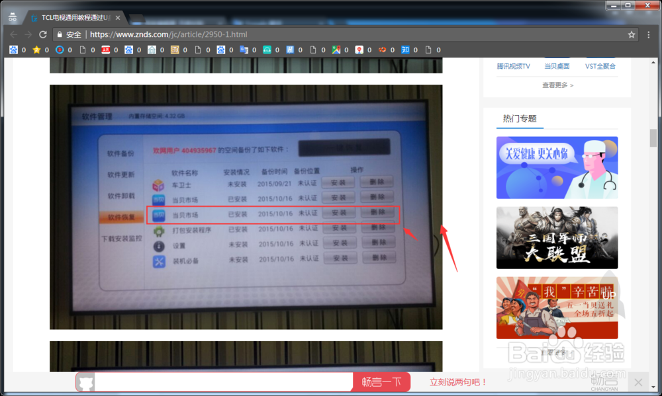Close the TCL电视通用教程 tab
Image resolution: width=662 pixels, height=396 pixels.
tap(118, 18)
